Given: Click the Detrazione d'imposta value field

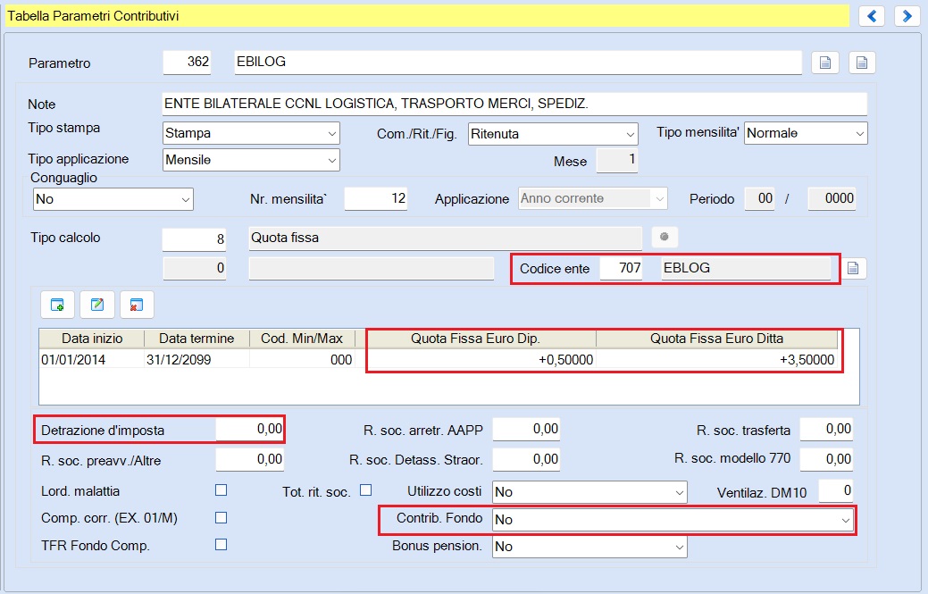Looking at the screenshot, I should pyautogui.click(x=249, y=429).
